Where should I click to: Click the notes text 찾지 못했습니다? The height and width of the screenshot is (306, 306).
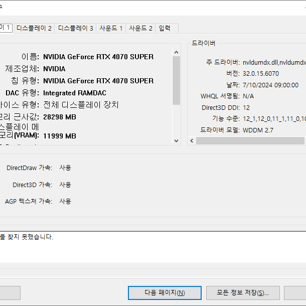click(x=30, y=237)
